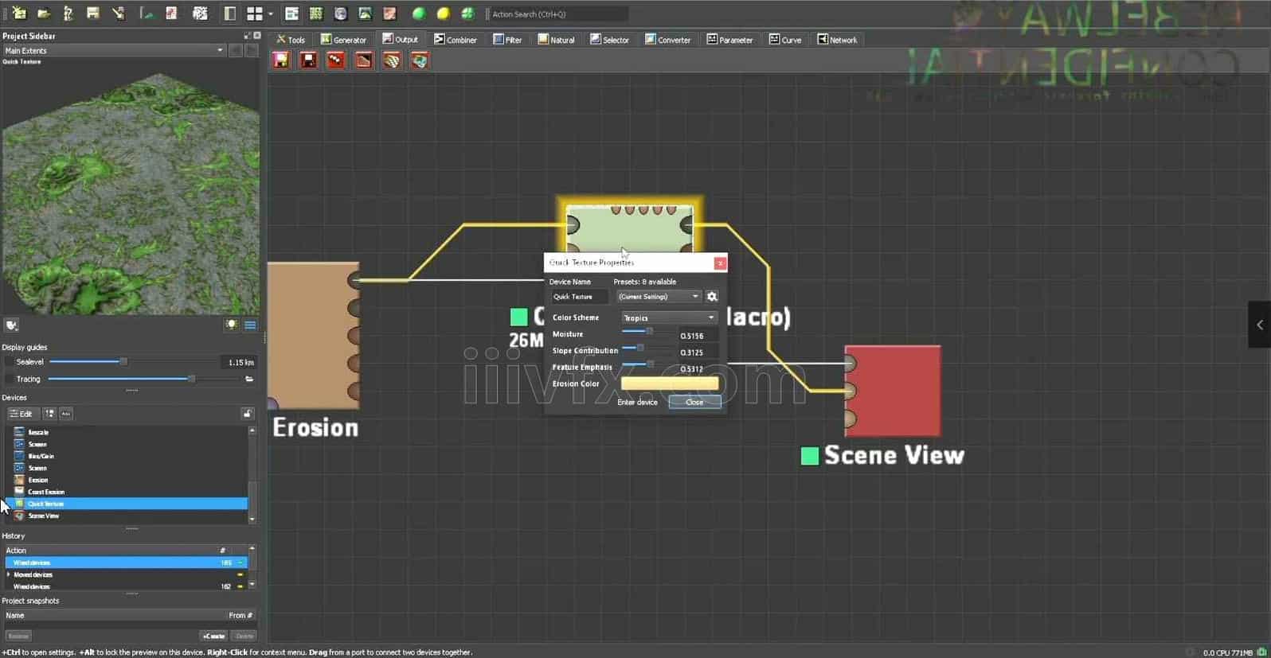Click the yellow build sphere button
Image resolution: width=1271 pixels, height=658 pixels.
pyautogui.click(x=443, y=14)
